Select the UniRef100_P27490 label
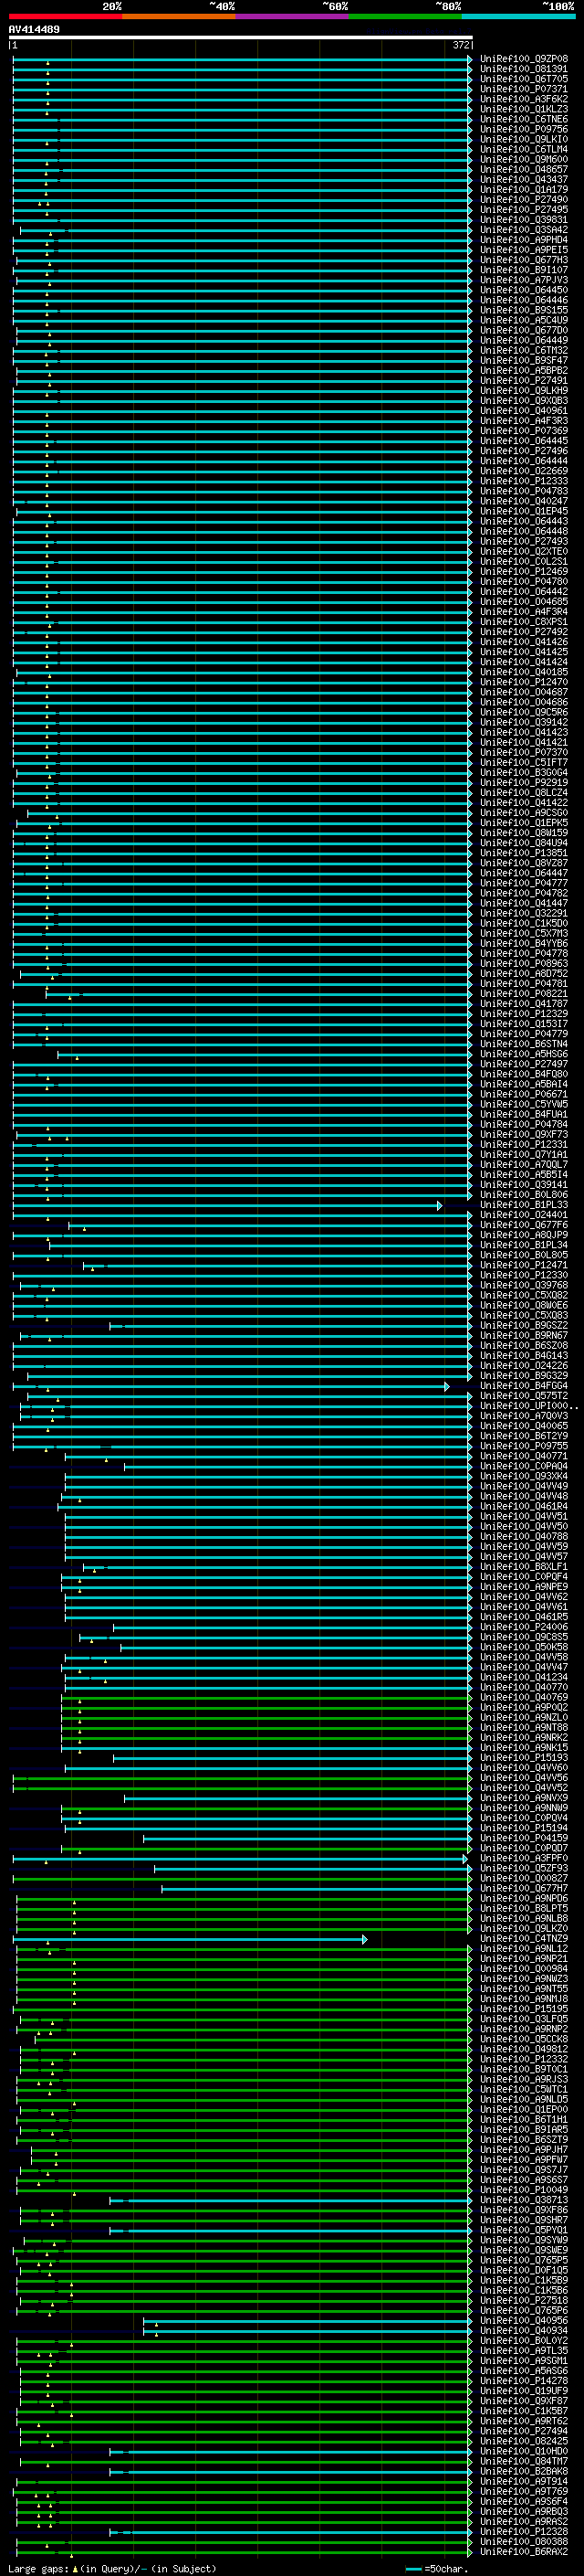Image resolution: width=584 pixels, height=2576 pixels. click(x=523, y=200)
